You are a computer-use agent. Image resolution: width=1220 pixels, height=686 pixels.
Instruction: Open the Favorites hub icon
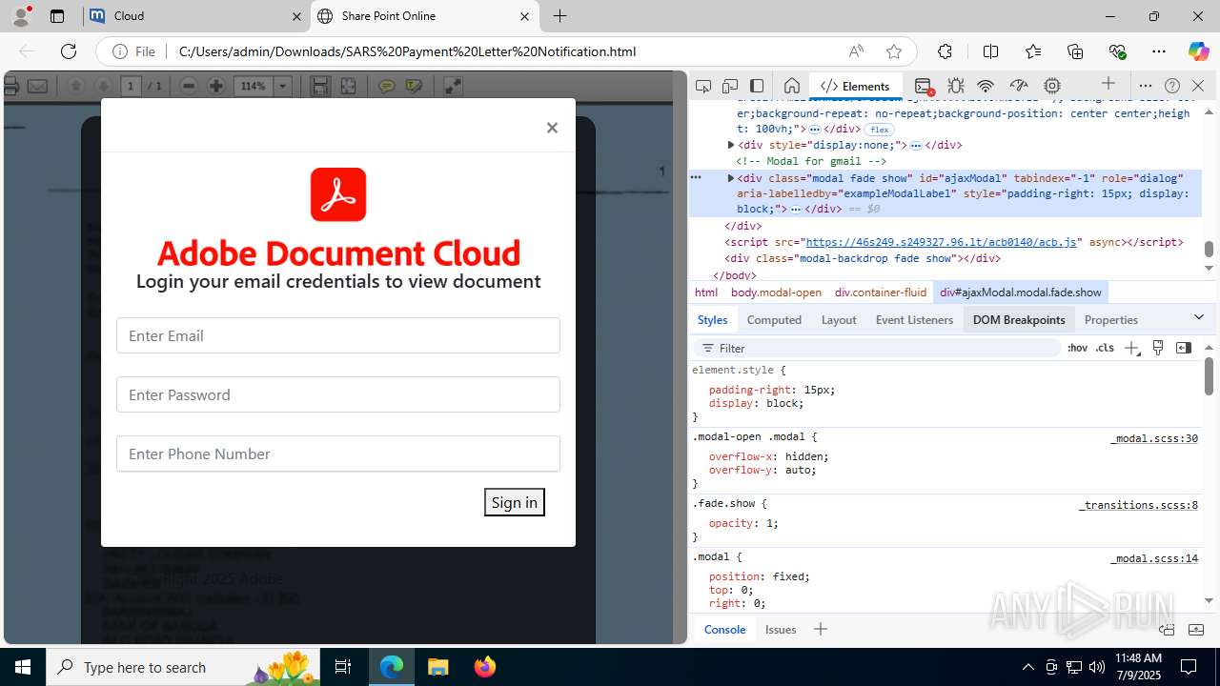[x=1033, y=51]
